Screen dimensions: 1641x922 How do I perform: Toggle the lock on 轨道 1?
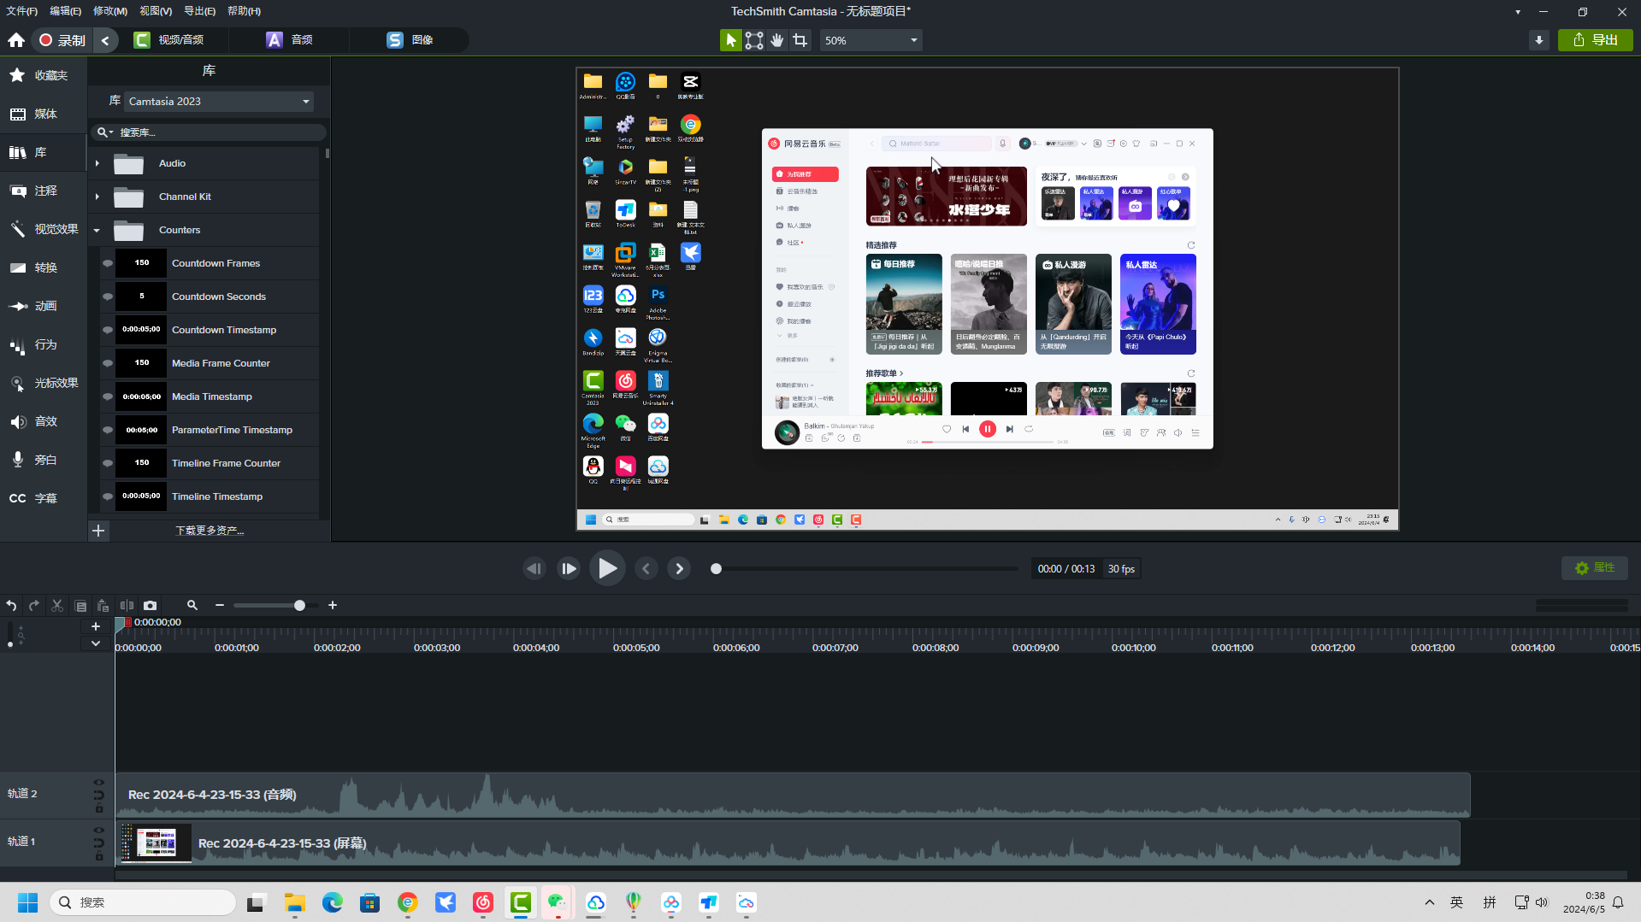click(99, 856)
